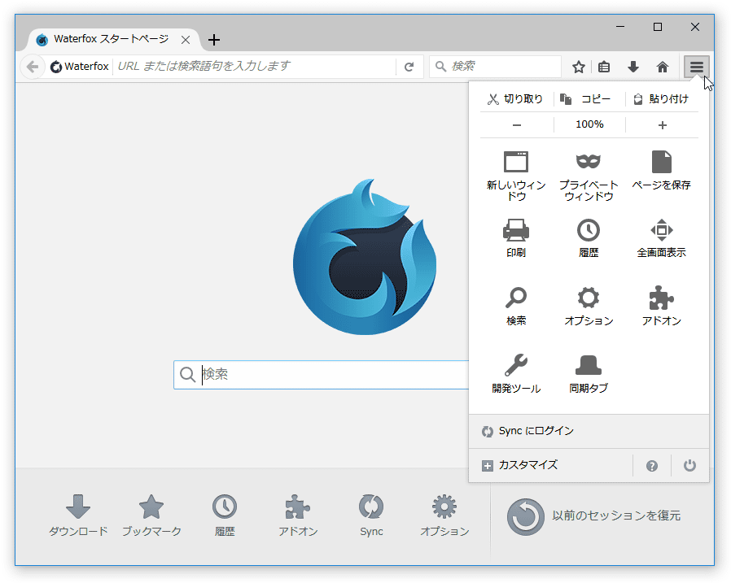Click the search icon (検索) in menu panel
The width and height of the screenshot is (731, 583).
pyautogui.click(x=516, y=306)
